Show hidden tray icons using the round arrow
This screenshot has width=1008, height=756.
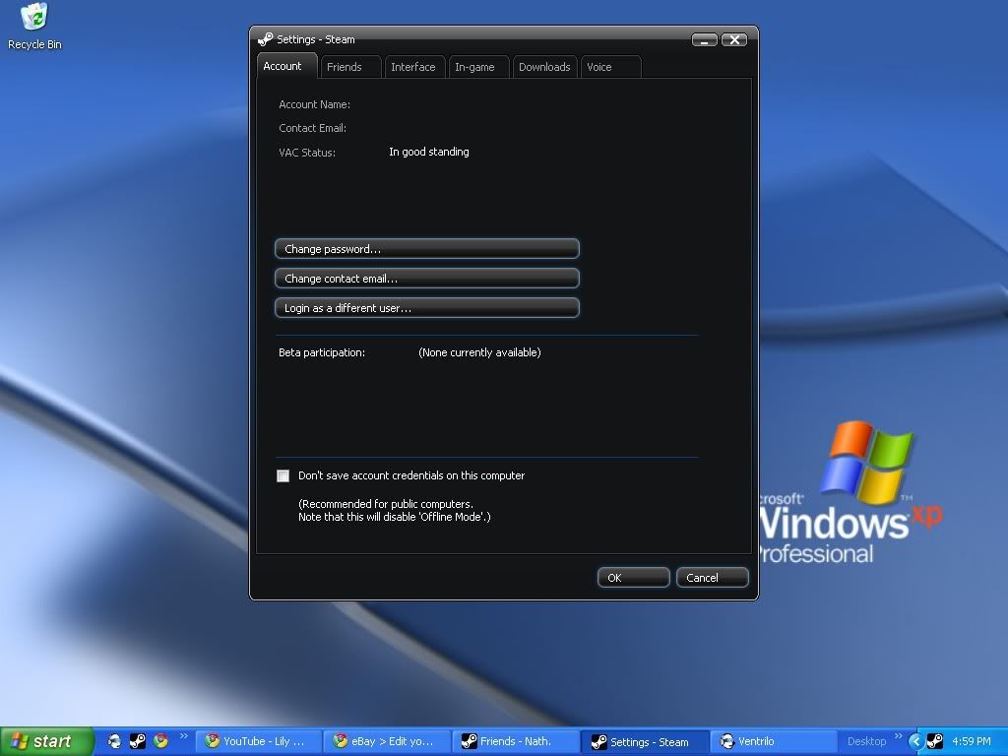point(916,741)
